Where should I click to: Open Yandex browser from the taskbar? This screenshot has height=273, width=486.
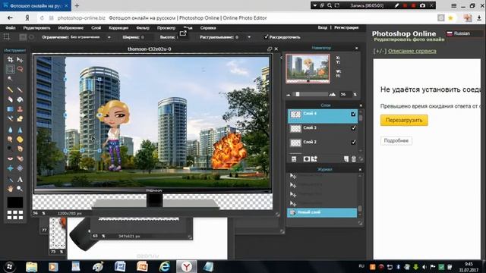point(186,266)
